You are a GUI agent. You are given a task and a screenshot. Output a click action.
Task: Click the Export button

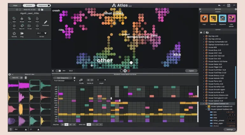coord(191,71)
